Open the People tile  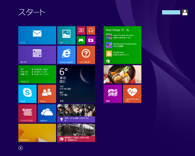click(47, 94)
